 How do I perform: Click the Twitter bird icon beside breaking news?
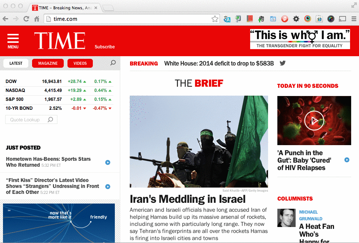(283, 63)
